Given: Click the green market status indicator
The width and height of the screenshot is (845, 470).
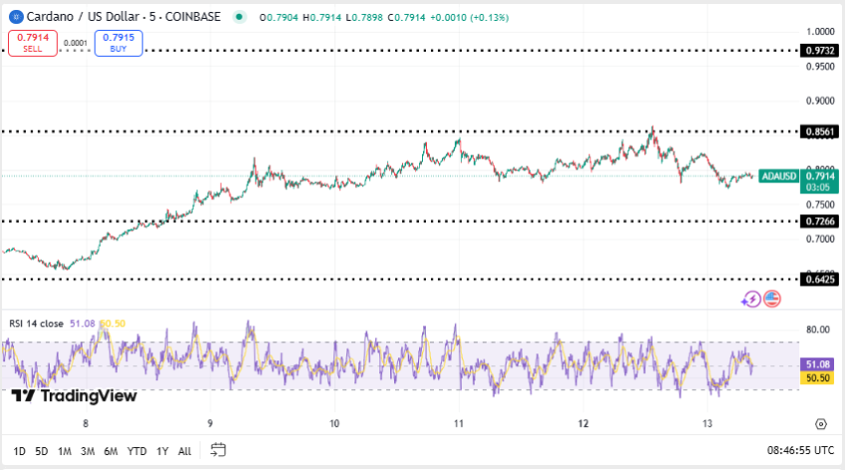Looking at the screenshot, I should [x=238, y=17].
